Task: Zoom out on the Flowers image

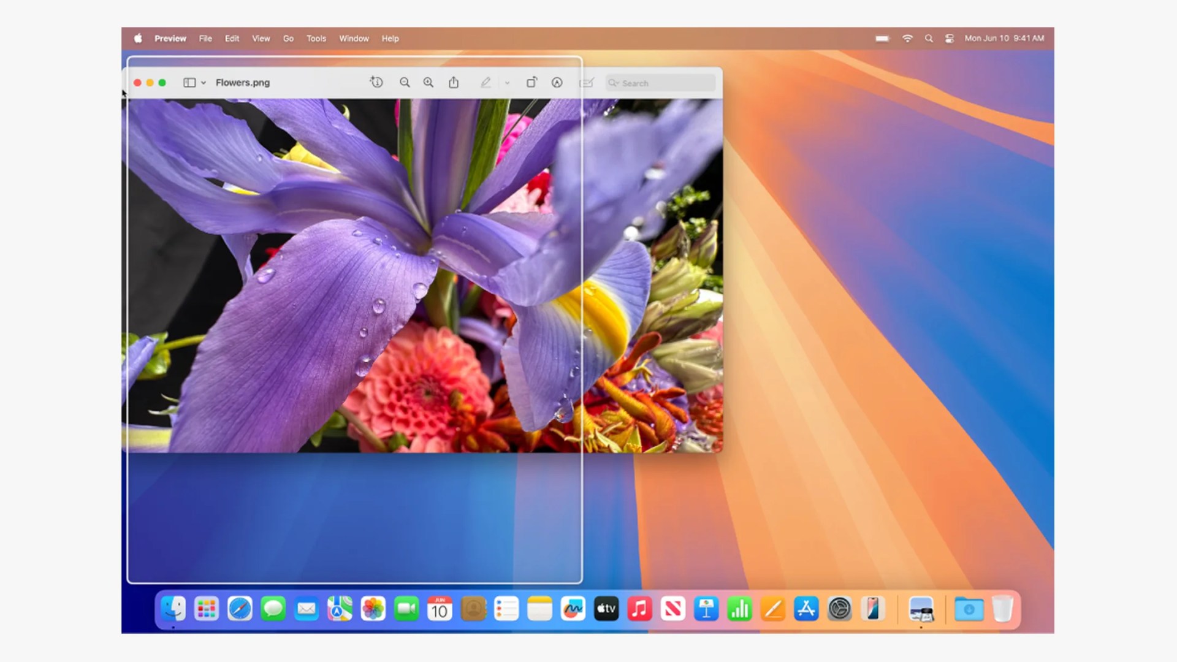Action: tap(405, 82)
